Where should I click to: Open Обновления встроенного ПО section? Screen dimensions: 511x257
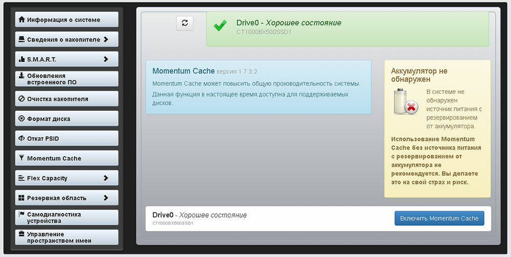coord(66,79)
